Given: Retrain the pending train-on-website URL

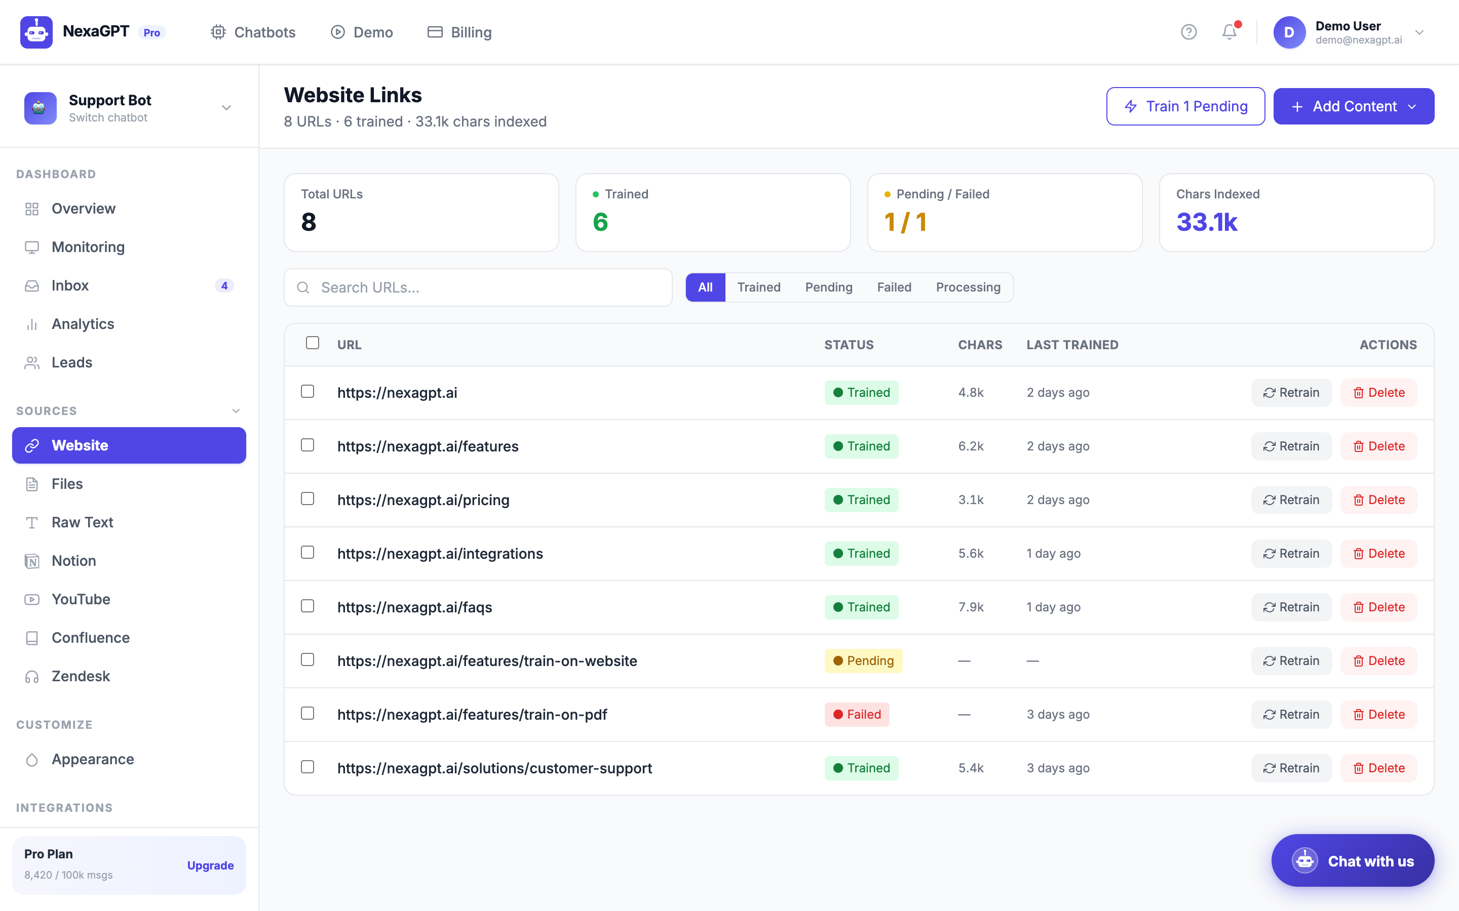Looking at the screenshot, I should pyautogui.click(x=1291, y=661).
